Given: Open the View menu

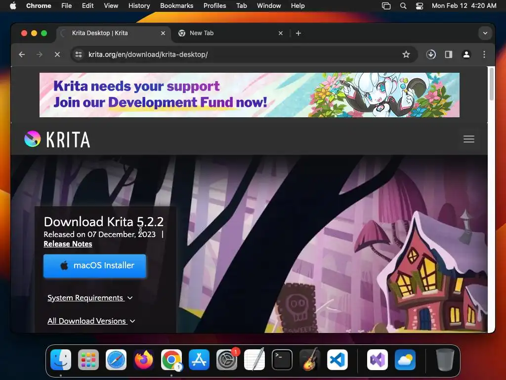Looking at the screenshot, I should pyautogui.click(x=111, y=6).
